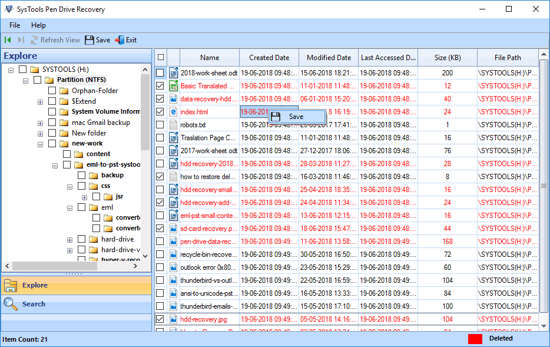Click the floppy icon in the Save context menu
Screen dimensions: 550x347
point(276,117)
